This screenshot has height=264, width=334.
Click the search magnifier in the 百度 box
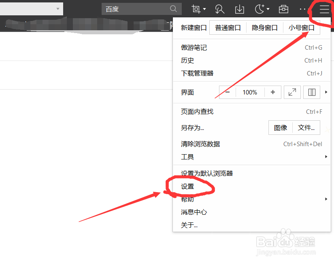(173, 8)
